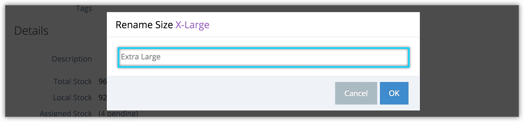This screenshot has height=122, width=524.
Task: Click the Total Stock label
Action: click(x=73, y=81)
